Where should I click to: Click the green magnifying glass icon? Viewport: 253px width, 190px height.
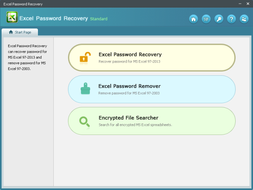click(85, 121)
